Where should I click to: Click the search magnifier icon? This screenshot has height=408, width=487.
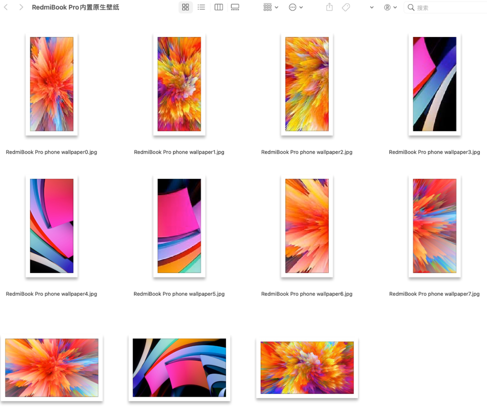[411, 7]
